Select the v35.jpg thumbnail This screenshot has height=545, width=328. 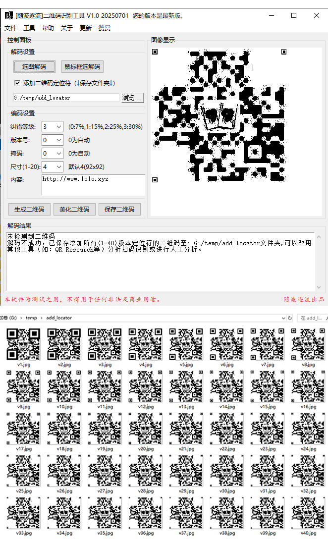pos(105,513)
